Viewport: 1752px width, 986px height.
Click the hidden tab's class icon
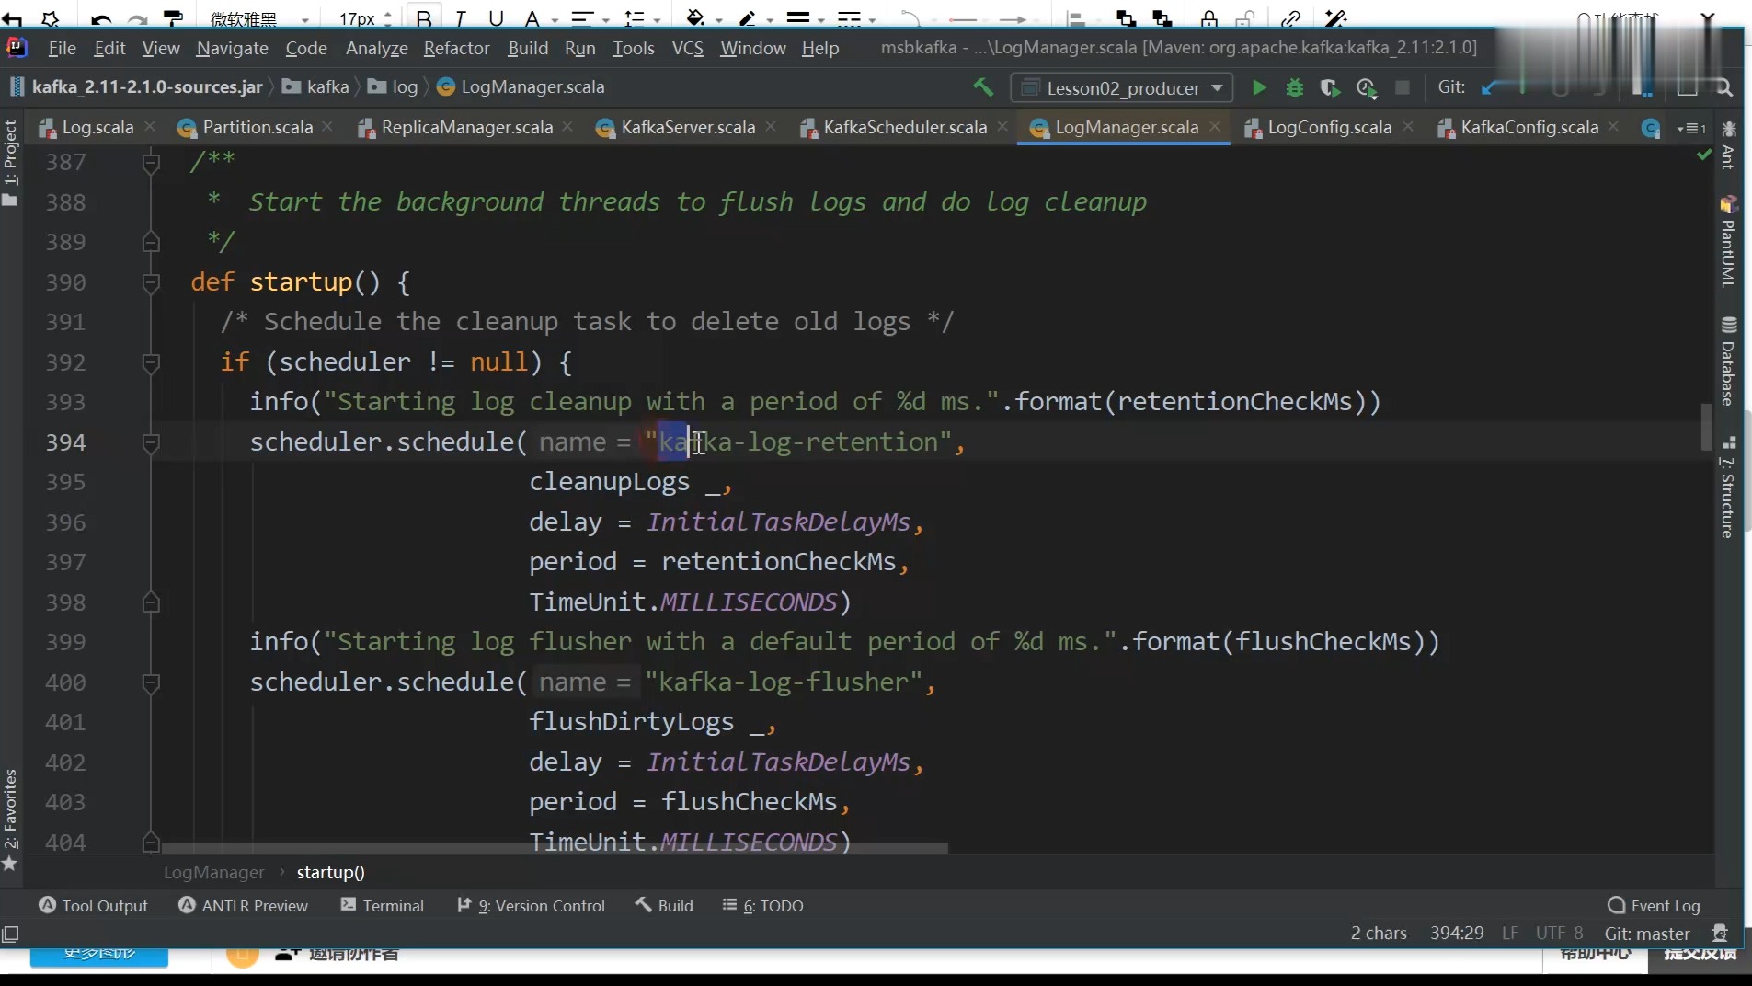point(1651,128)
